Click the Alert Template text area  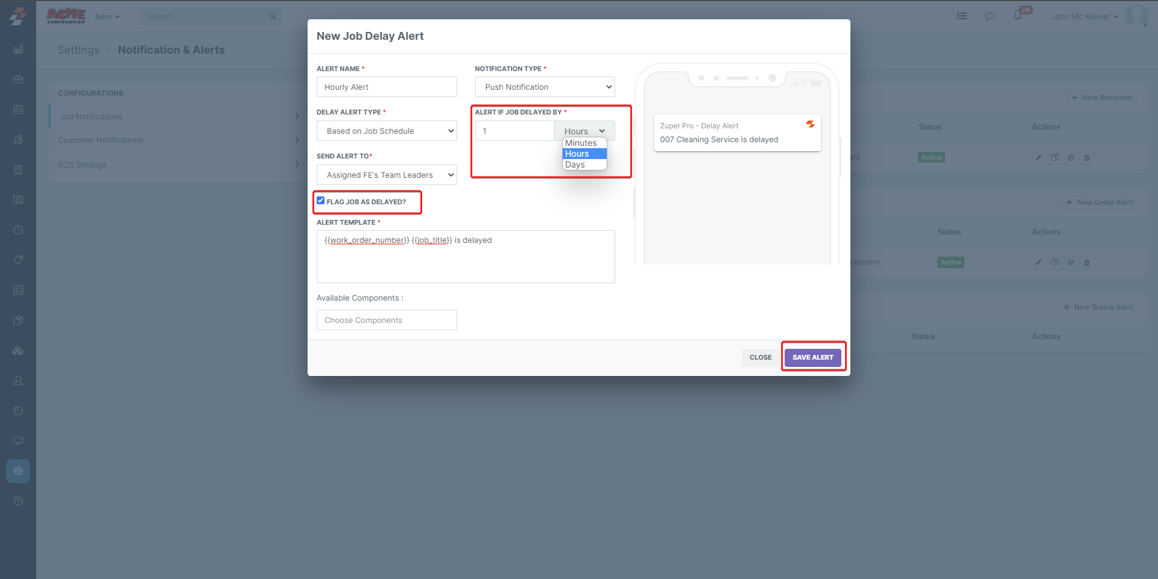tap(466, 257)
